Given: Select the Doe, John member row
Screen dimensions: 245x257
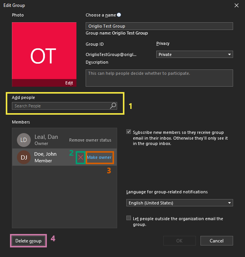Looking at the screenshot, I should point(65,157).
